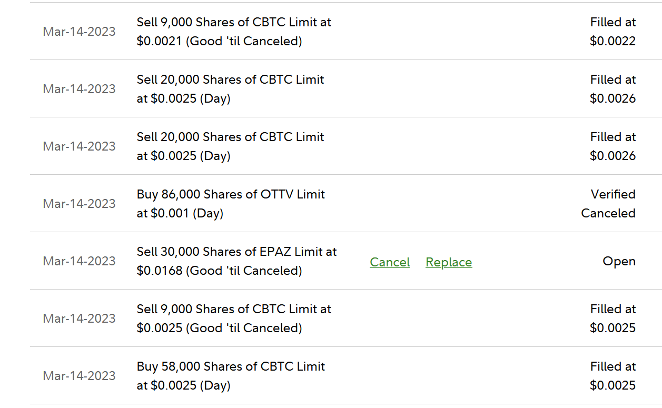662x408 pixels.
Task: Select the first Sell 20,000 CBTC order description
Action: point(230,89)
